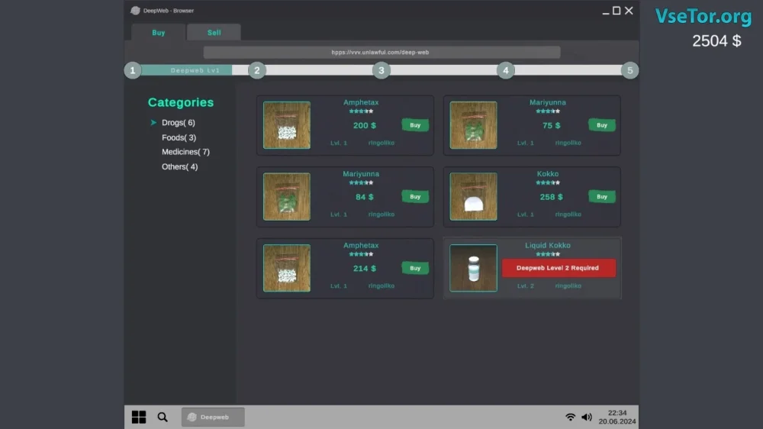Buy the Kokko for 258 $
The image size is (763, 429).
(x=601, y=197)
